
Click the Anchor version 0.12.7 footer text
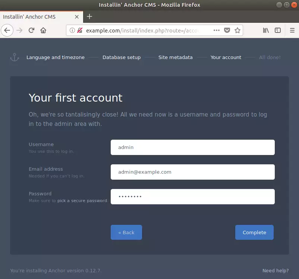coord(56,270)
